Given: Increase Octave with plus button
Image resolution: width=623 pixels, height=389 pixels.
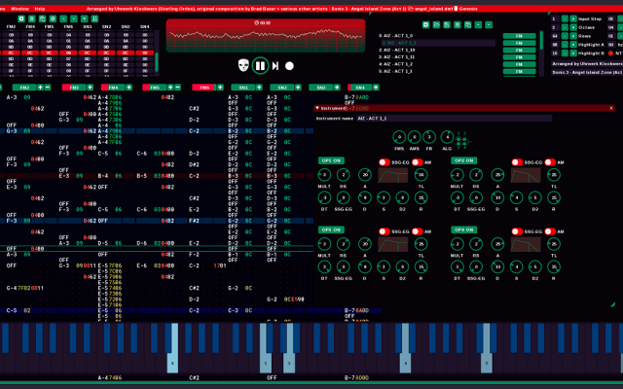Looking at the screenshot, I should 573,27.
